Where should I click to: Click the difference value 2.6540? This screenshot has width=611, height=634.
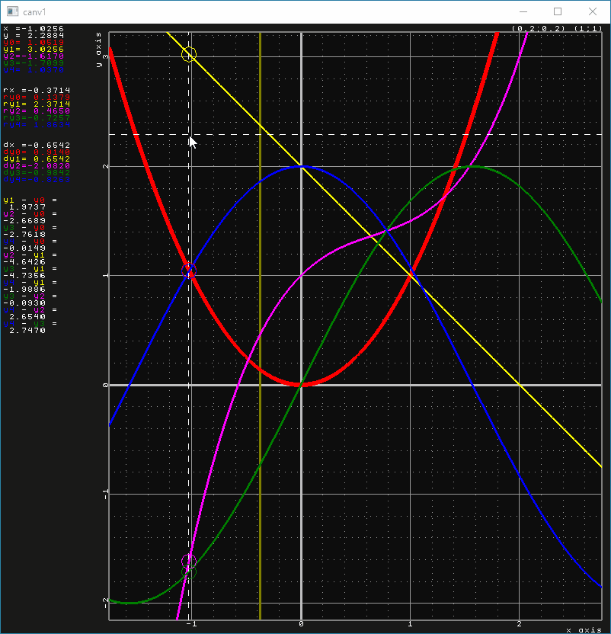pos(27,317)
